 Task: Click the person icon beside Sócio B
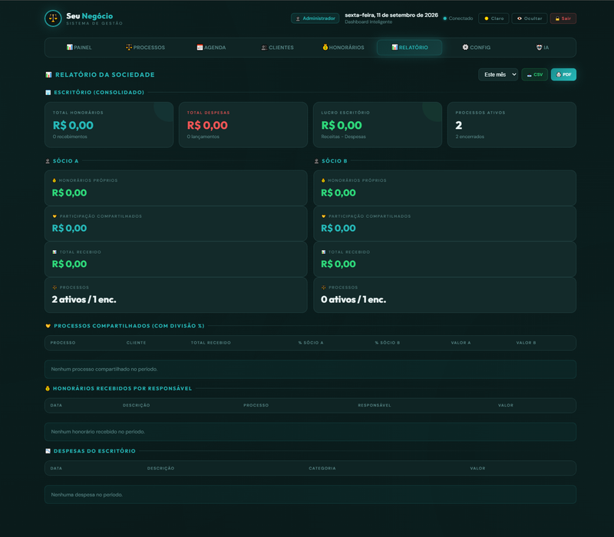pyautogui.click(x=316, y=161)
